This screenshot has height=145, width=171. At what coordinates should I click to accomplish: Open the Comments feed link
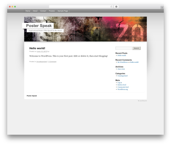[x=123, y=87]
